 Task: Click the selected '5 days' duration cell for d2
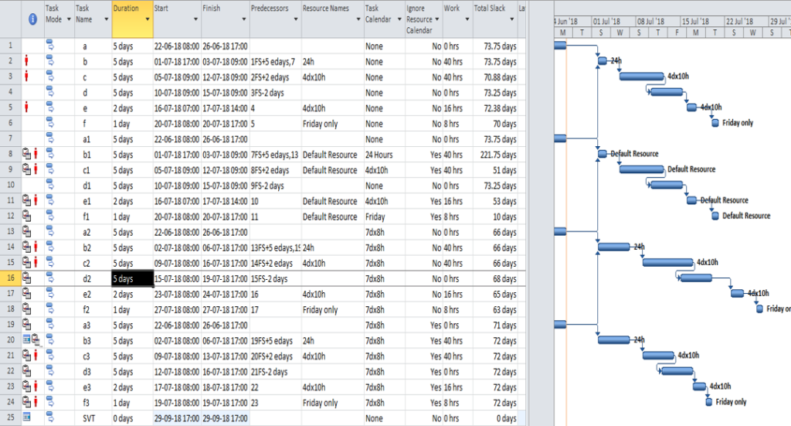[x=133, y=278]
